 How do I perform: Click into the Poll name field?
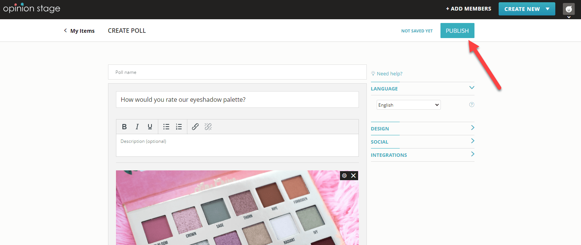coord(237,72)
